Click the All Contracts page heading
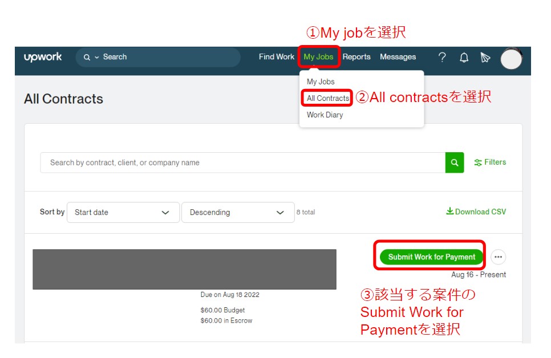The width and height of the screenshot is (551, 358). click(x=63, y=99)
